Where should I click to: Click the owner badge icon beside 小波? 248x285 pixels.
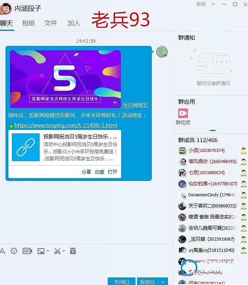[x=244, y=151]
